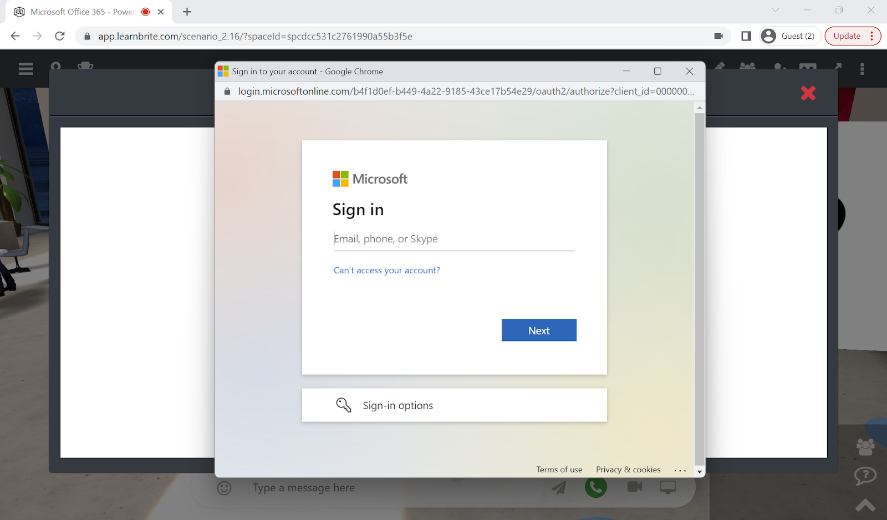Open a new browser tab
The width and height of the screenshot is (887, 520).
tap(187, 12)
